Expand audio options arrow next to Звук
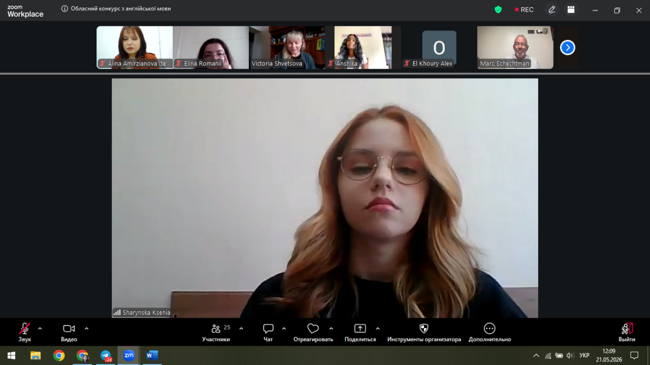The image size is (650, 365). coord(40,328)
